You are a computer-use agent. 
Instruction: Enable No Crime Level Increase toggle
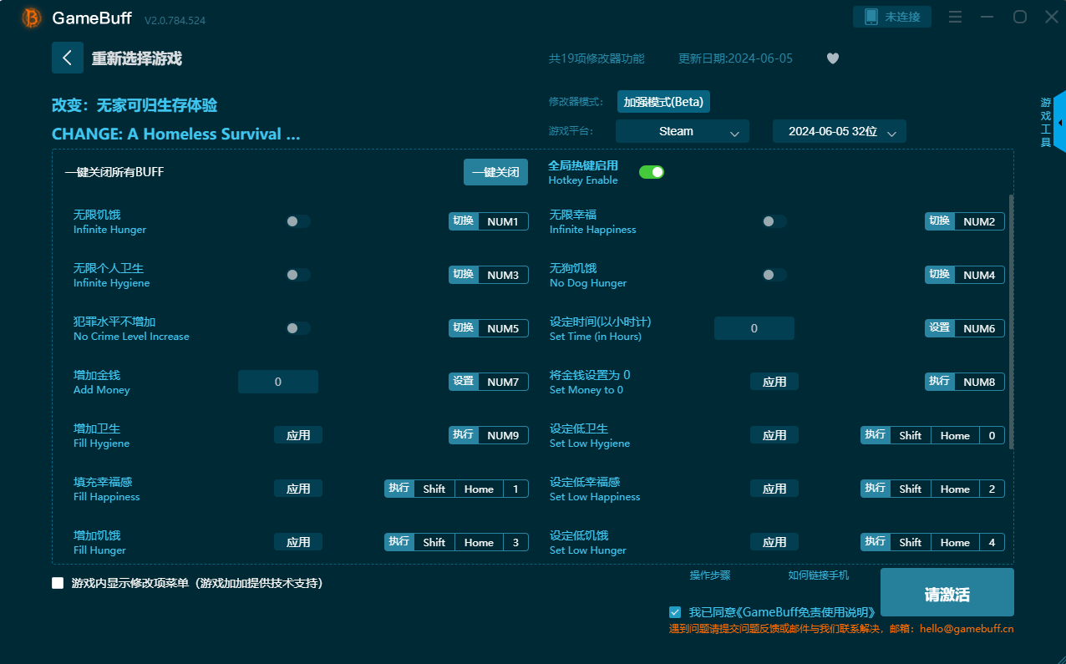coord(298,328)
